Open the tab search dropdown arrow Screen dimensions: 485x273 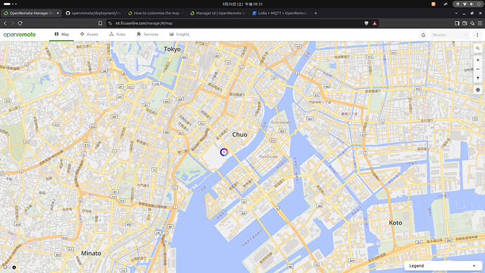point(456,13)
